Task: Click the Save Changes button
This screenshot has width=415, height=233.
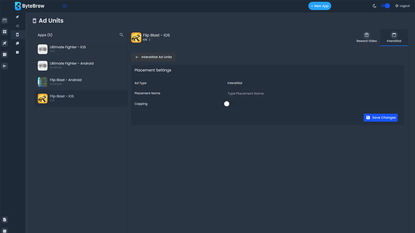Action: point(380,118)
